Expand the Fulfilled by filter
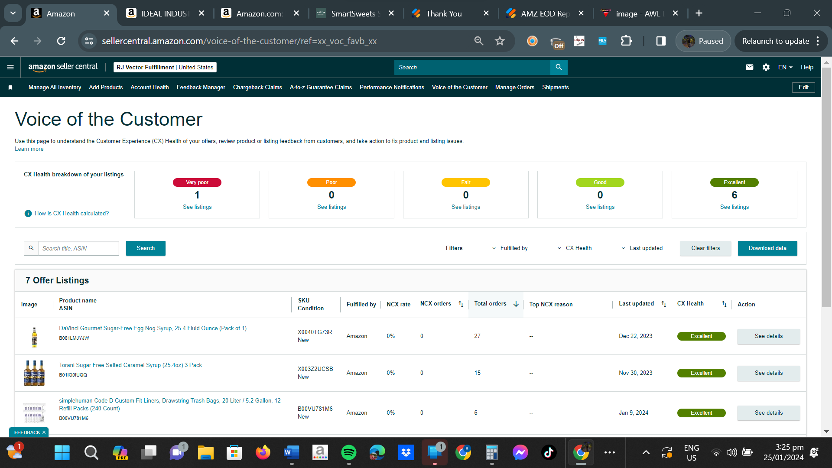This screenshot has height=468, width=832. pyautogui.click(x=510, y=248)
